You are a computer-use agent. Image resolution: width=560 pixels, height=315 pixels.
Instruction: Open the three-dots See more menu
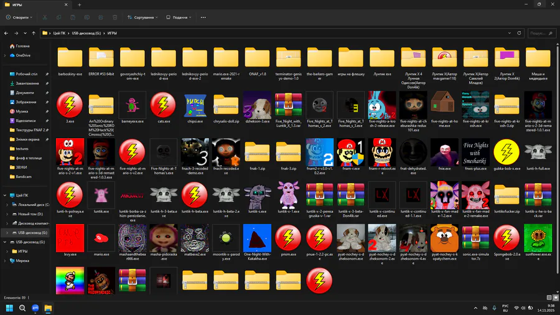(x=203, y=17)
